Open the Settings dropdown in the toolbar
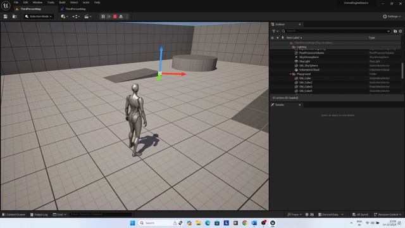The width and height of the screenshot is (405, 228). [392, 16]
